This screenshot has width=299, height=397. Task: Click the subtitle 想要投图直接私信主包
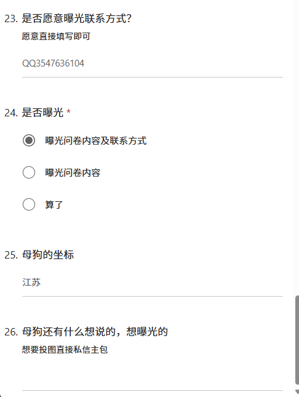pos(65,350)
